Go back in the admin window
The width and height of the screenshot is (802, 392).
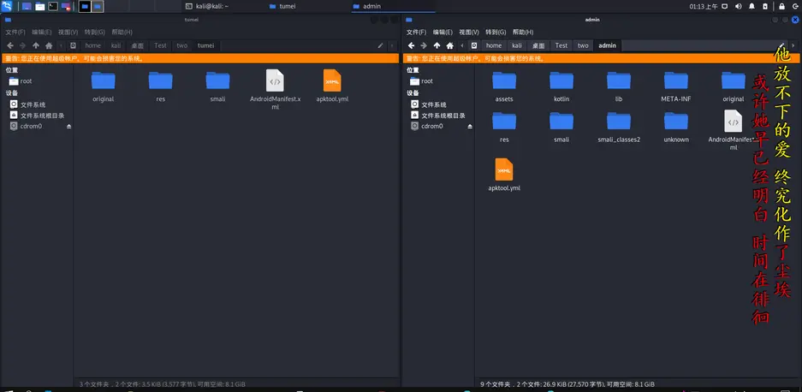411,45
